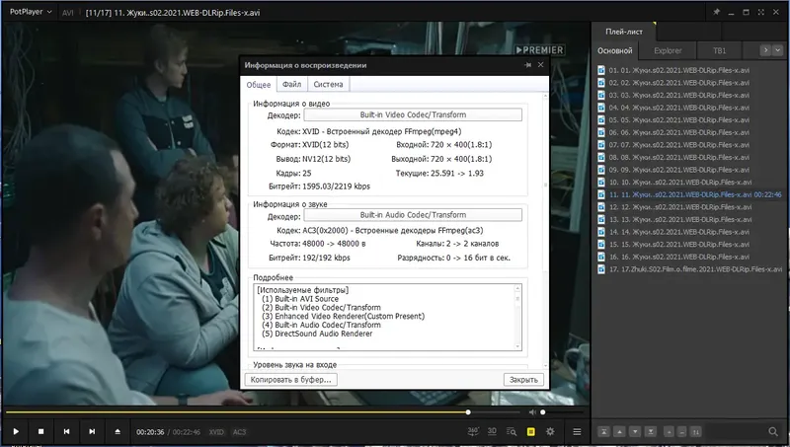
Task: Click the Копировать в буфер button
Action: pyautogui.click(x=290, y=380)
